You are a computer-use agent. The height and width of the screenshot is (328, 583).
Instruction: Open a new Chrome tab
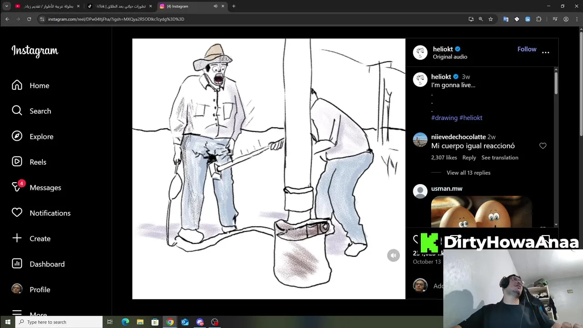click(x=234, y=6)
